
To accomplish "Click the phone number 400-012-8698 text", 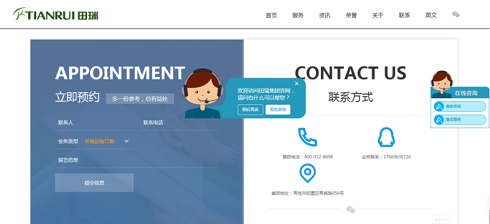I will [318, 157].
